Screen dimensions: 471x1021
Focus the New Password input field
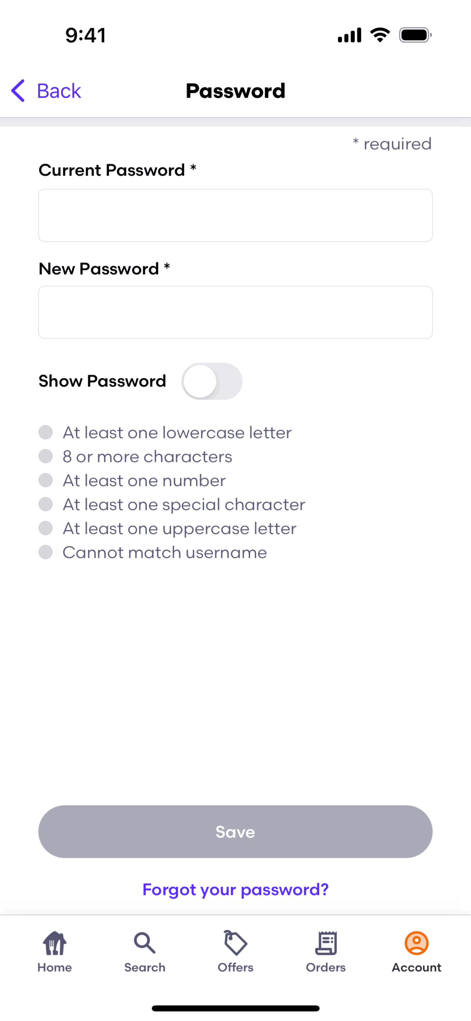click(x=235, y=312)
